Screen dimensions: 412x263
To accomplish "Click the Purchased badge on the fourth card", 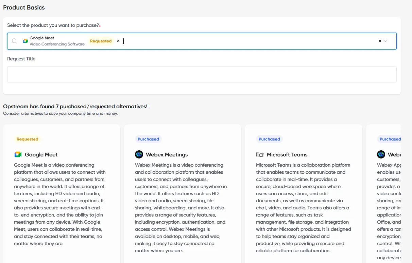I will point(389,139).
